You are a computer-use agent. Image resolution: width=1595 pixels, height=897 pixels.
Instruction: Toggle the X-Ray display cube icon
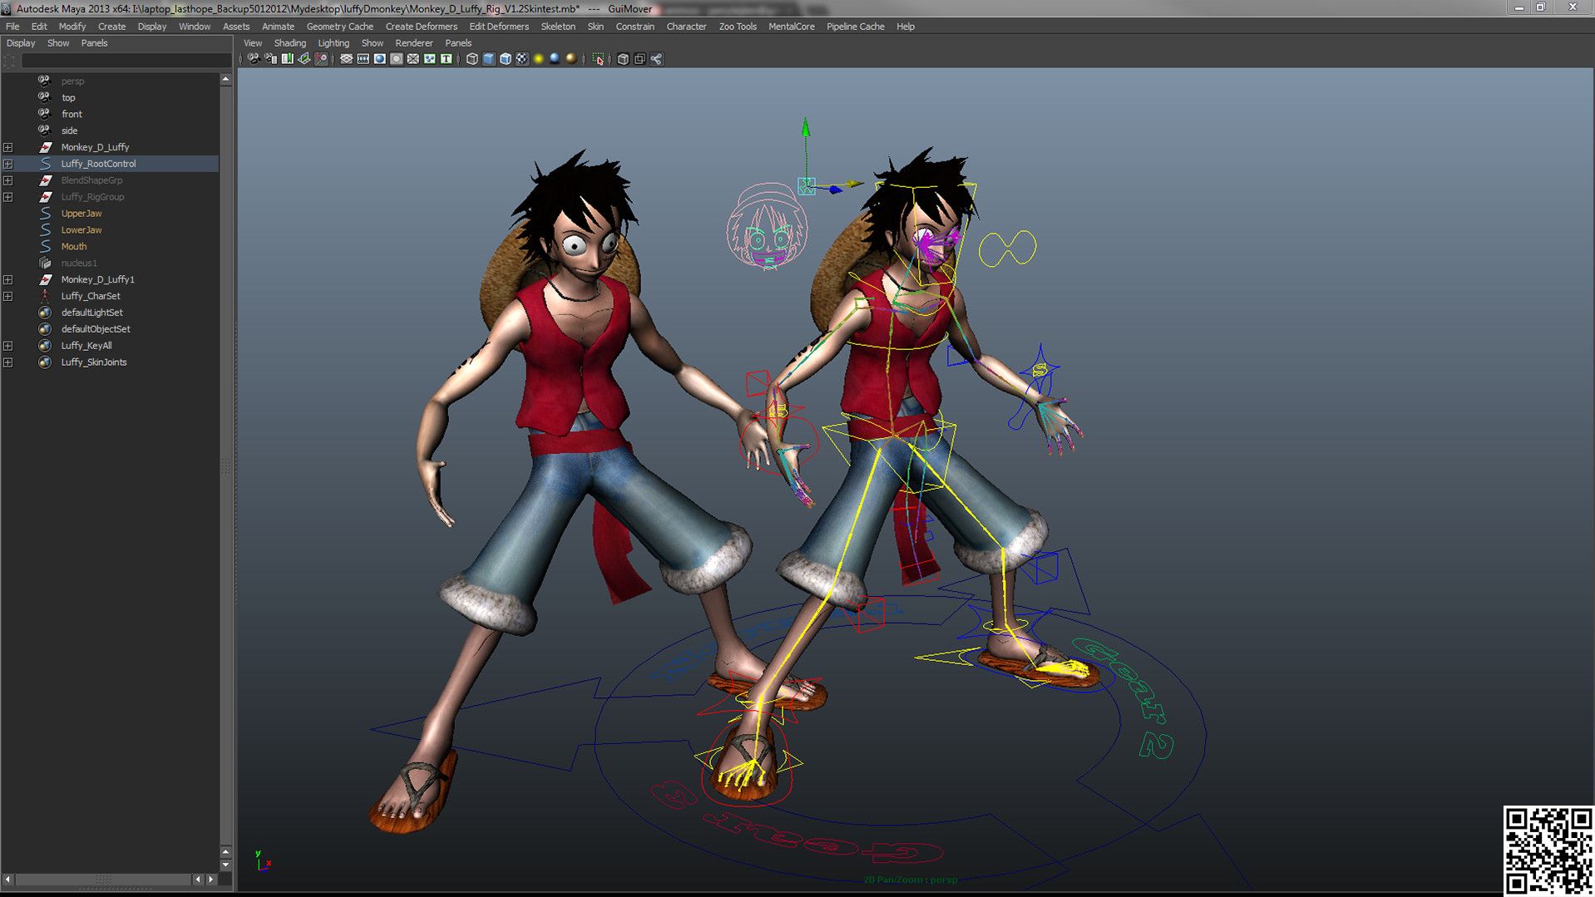623,59
